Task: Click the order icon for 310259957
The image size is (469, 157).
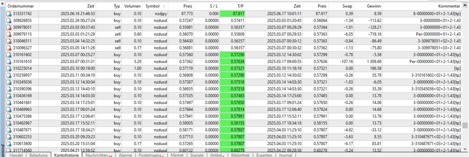Action: tap(9, 75)
